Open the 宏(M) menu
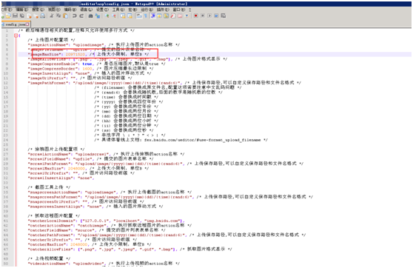 click(132, 10)
